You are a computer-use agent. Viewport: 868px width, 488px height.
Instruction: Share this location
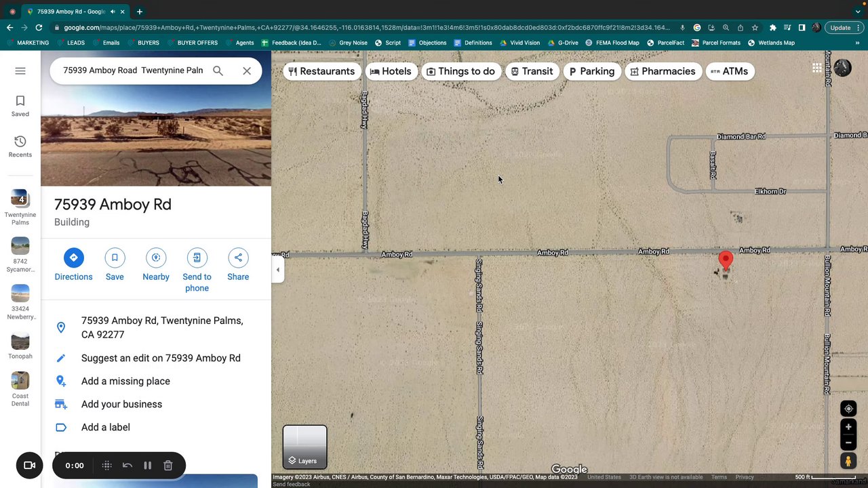tap(238, 265)
